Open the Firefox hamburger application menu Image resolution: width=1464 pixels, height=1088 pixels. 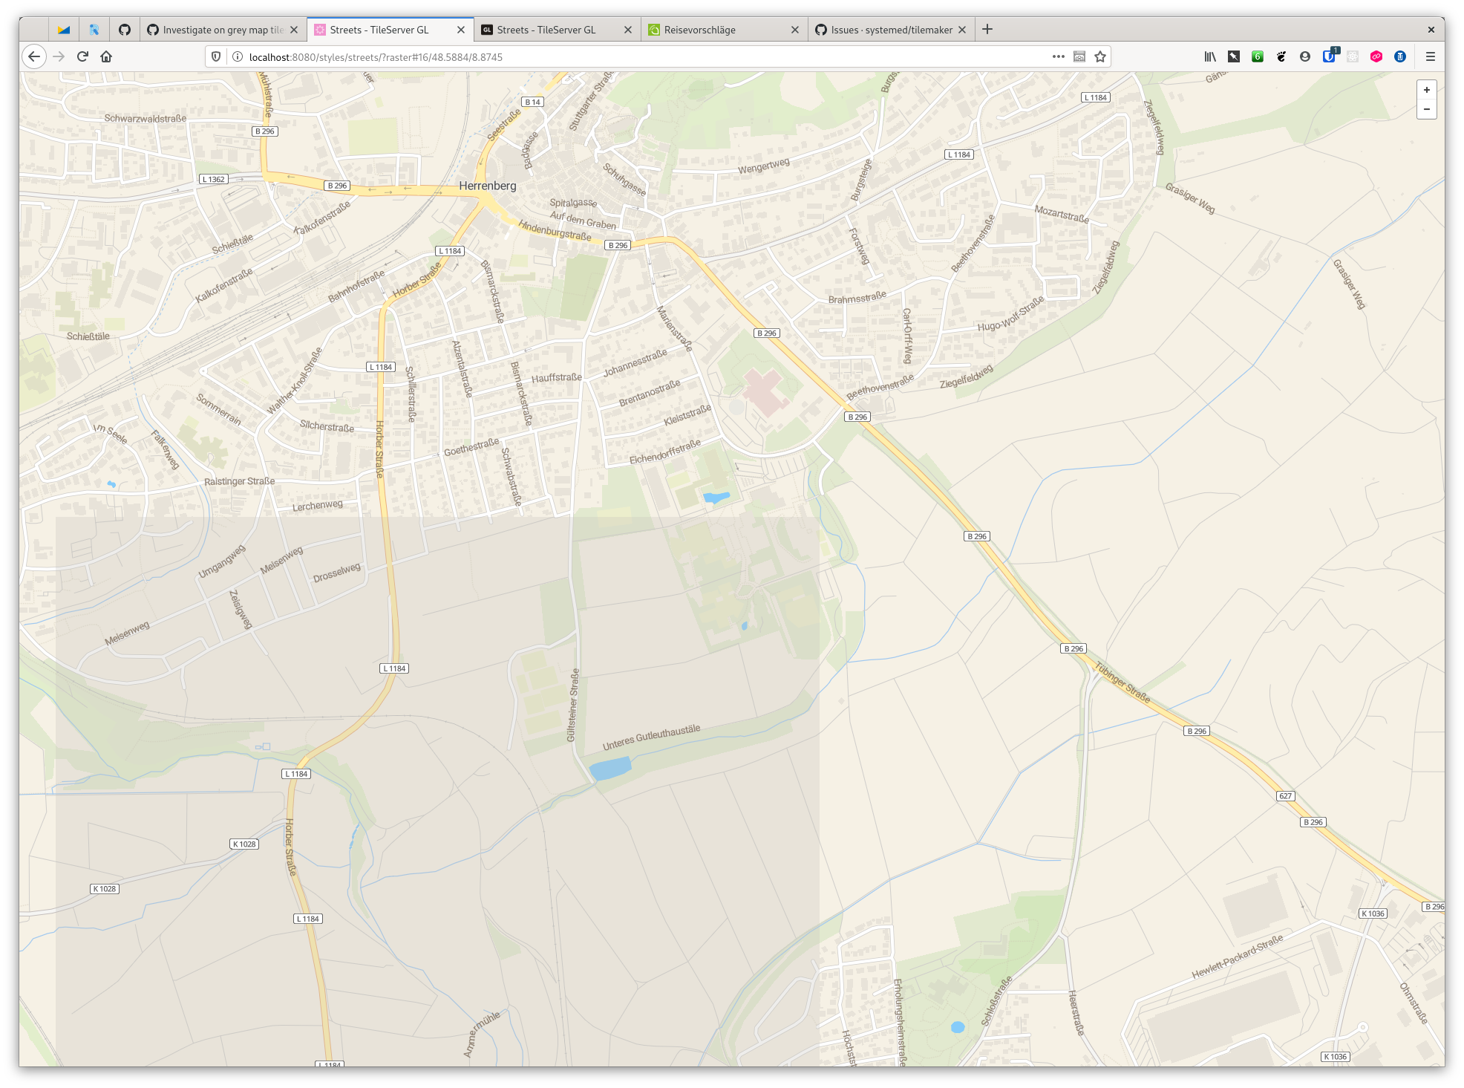1430,56
